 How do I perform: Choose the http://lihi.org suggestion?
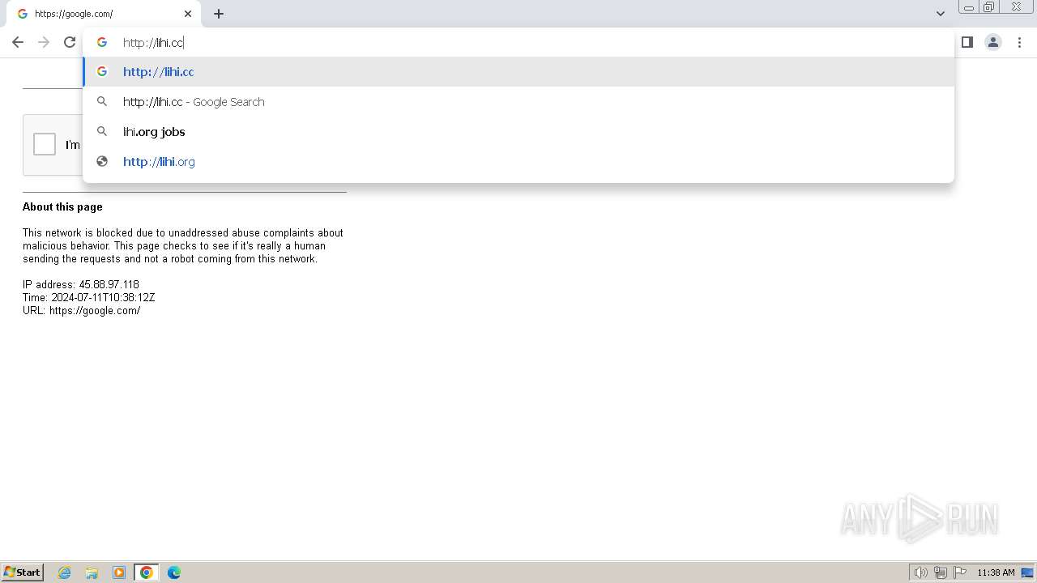point(518,162)
